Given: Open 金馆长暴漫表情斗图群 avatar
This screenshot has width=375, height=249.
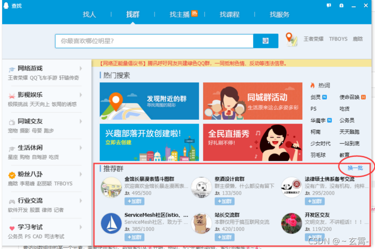Looking at the screenshot, I should [x=111, y=187].
